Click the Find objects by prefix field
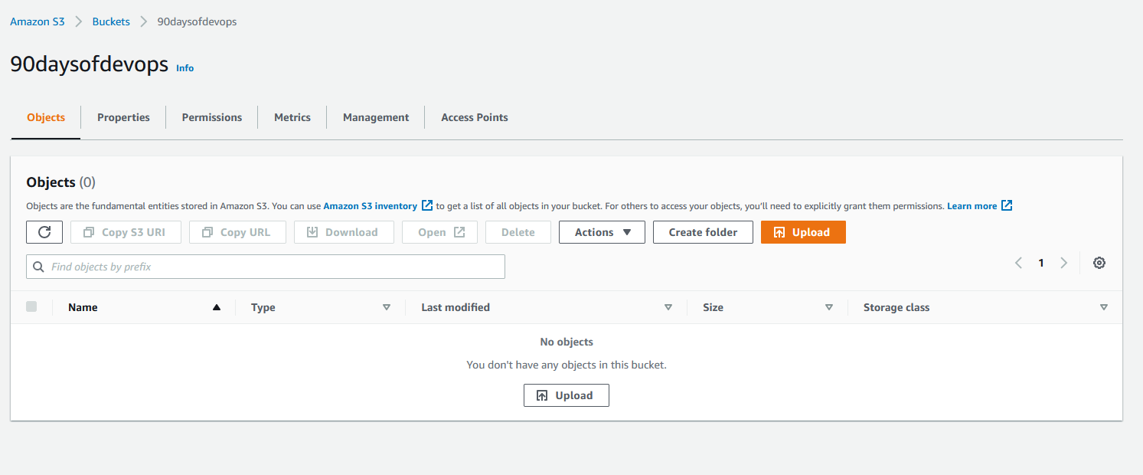 tap(266, 267)
